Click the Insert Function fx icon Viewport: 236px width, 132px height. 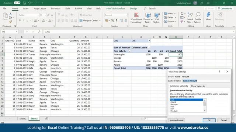tap(39, 32)
